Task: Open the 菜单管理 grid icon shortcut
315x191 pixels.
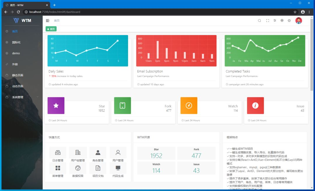Action: 58,168
